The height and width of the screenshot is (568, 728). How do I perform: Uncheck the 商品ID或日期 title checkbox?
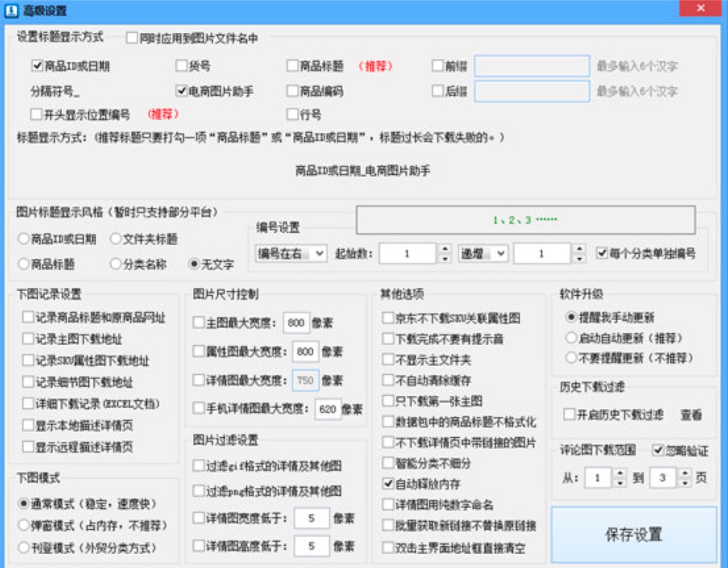pos(38,66)
